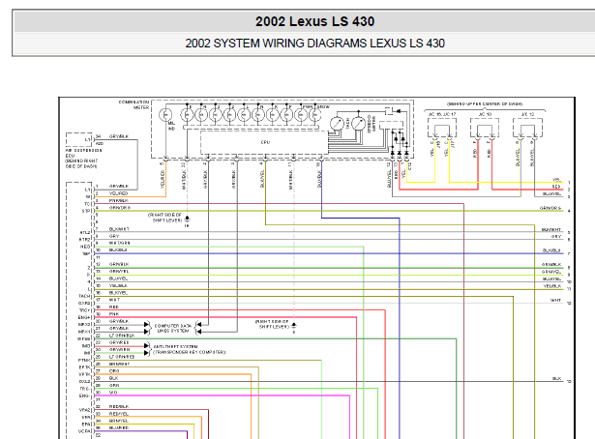
Task: Click the CPU block in the meter
Action: (x=265, y=142)
